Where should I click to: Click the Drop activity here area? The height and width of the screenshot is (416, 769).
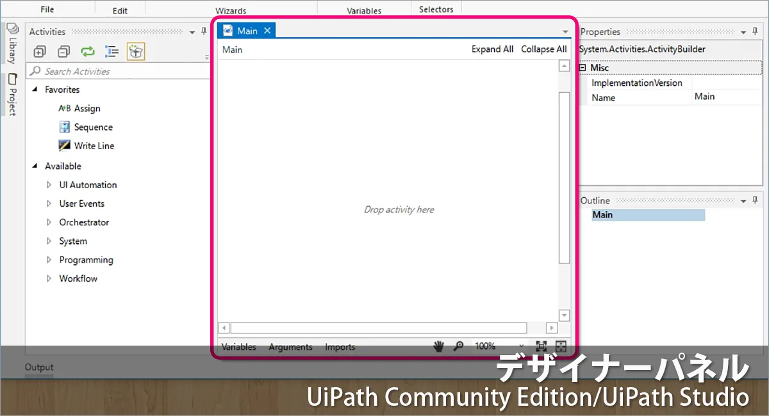[399, 209]
